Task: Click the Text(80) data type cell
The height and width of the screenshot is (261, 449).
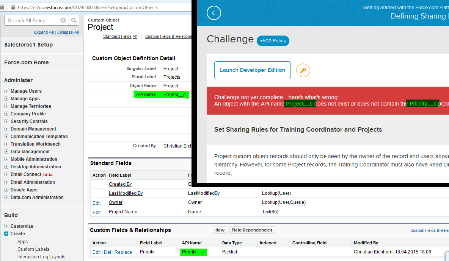Action: tap(270, 212)
